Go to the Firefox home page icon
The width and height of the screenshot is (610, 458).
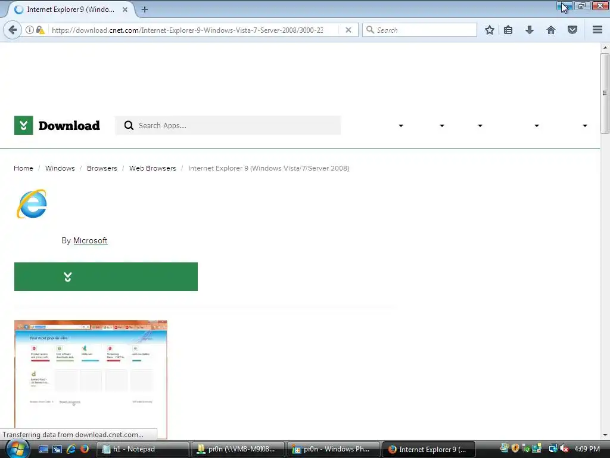click(551, 30)
